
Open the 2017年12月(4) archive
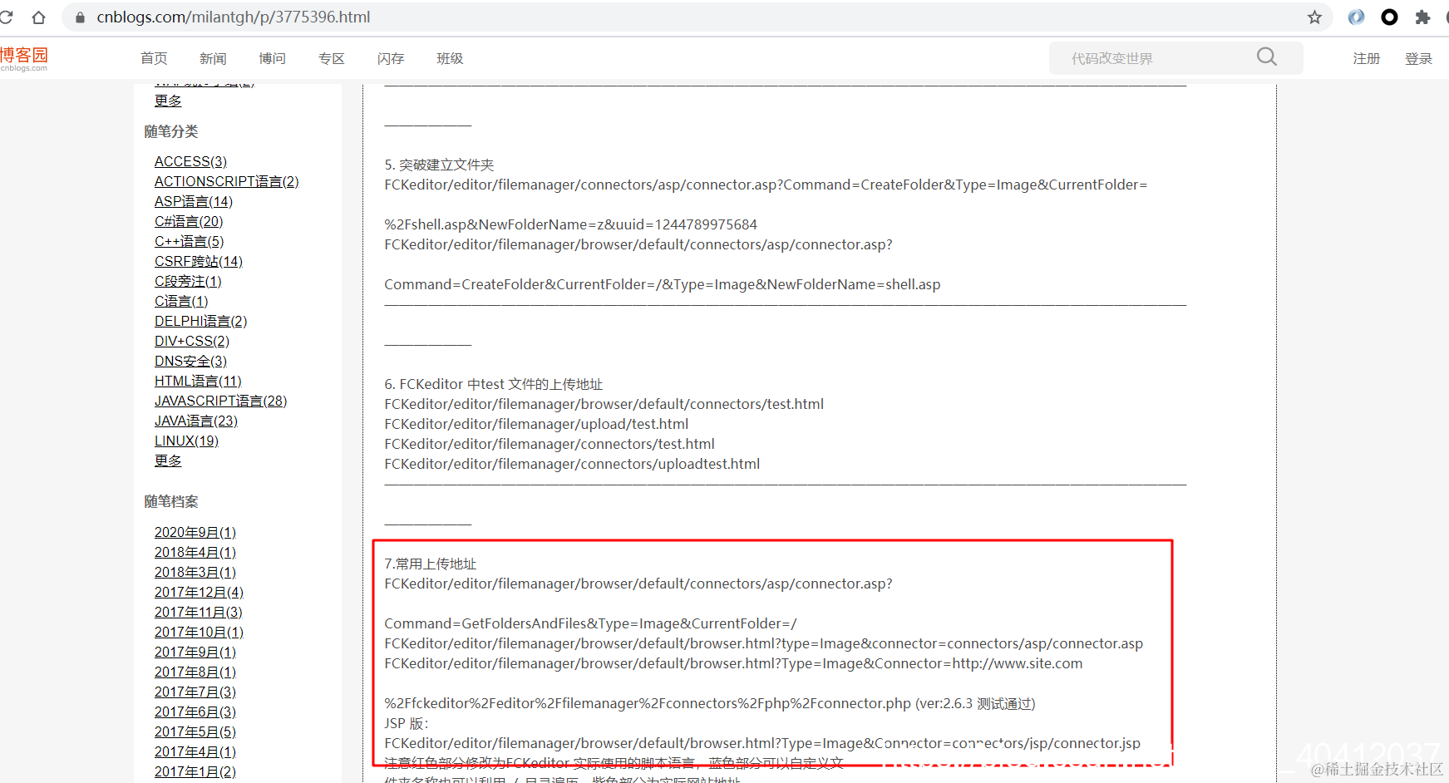200,592
